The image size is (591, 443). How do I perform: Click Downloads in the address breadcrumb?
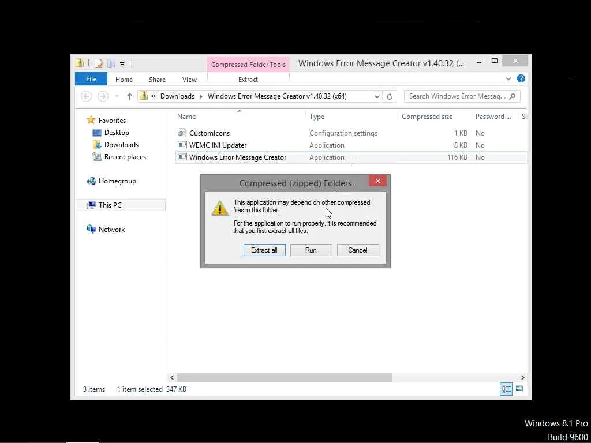tap(177, 96)
